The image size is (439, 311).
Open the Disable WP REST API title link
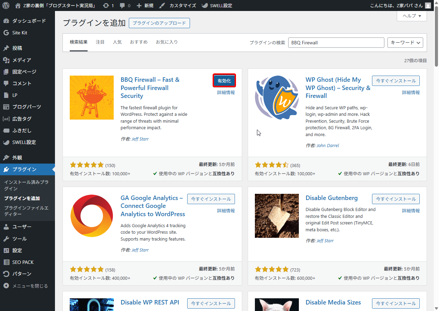tap(150, 302)
